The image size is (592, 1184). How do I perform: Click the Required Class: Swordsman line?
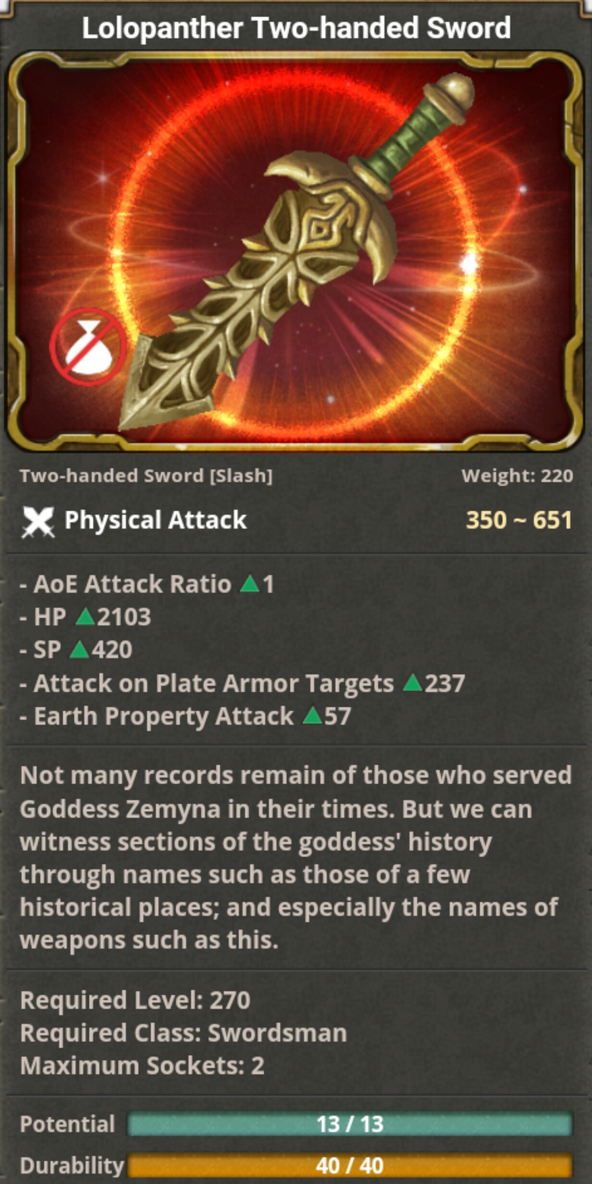pyautogui.click(x=184, y=1033)
